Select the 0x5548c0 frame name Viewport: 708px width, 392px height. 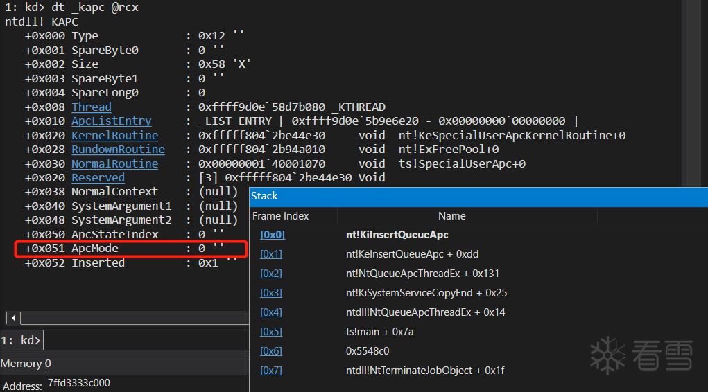368,351
